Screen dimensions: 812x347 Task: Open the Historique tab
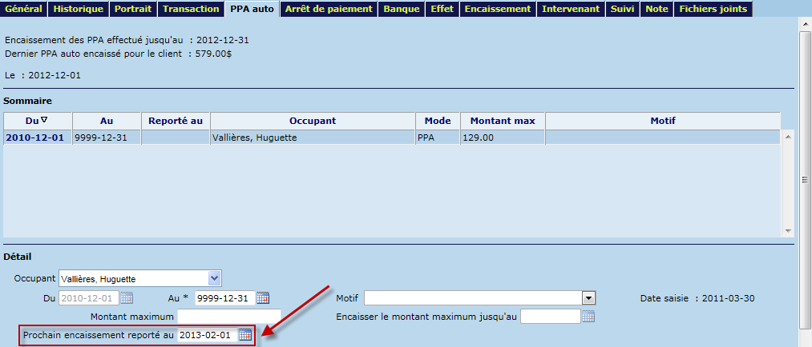coord(78,9)
